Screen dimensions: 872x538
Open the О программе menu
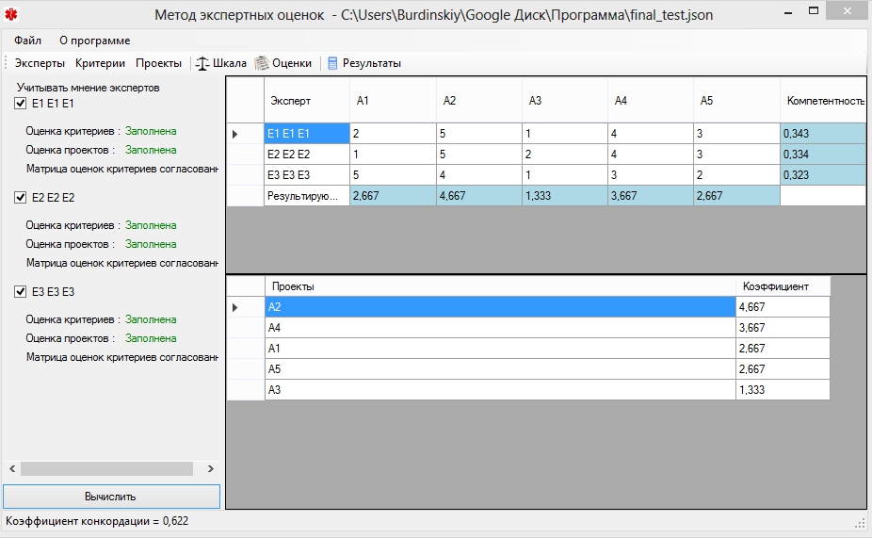point(94,41)
